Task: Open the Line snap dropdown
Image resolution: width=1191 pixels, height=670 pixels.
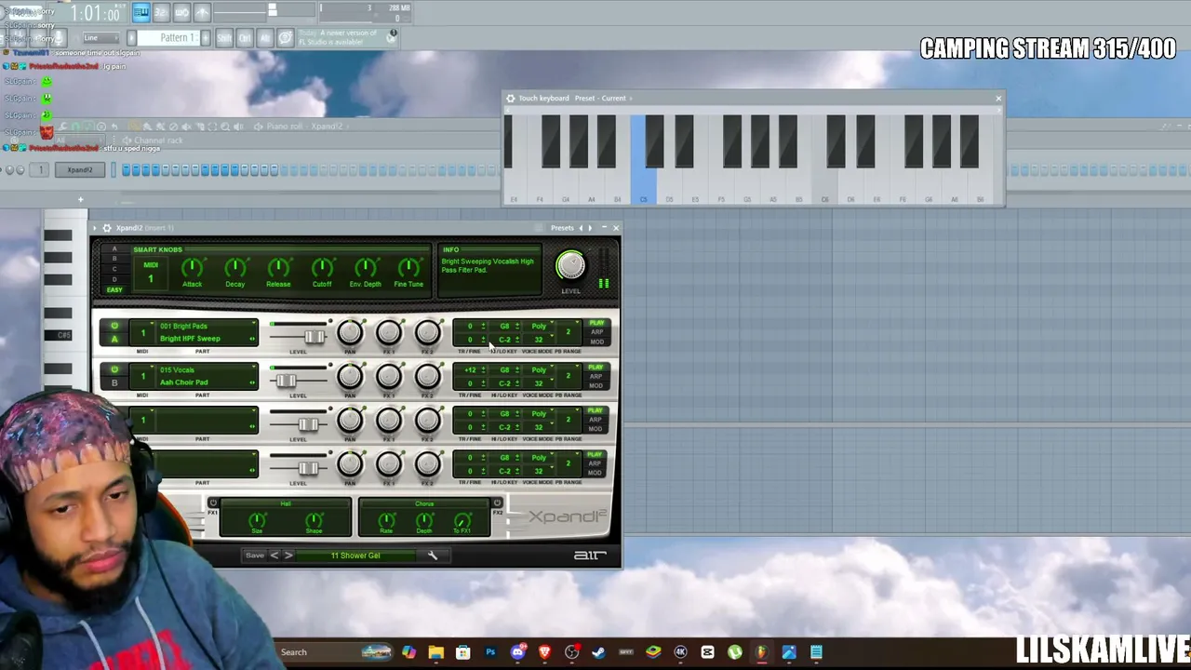Action: click(100, 38)
